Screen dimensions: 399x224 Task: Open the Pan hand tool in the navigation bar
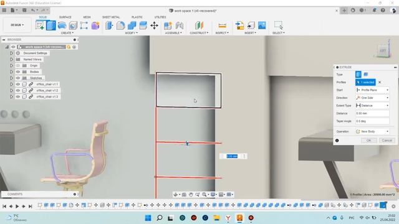pyautogui.click(x=191, y=195)
